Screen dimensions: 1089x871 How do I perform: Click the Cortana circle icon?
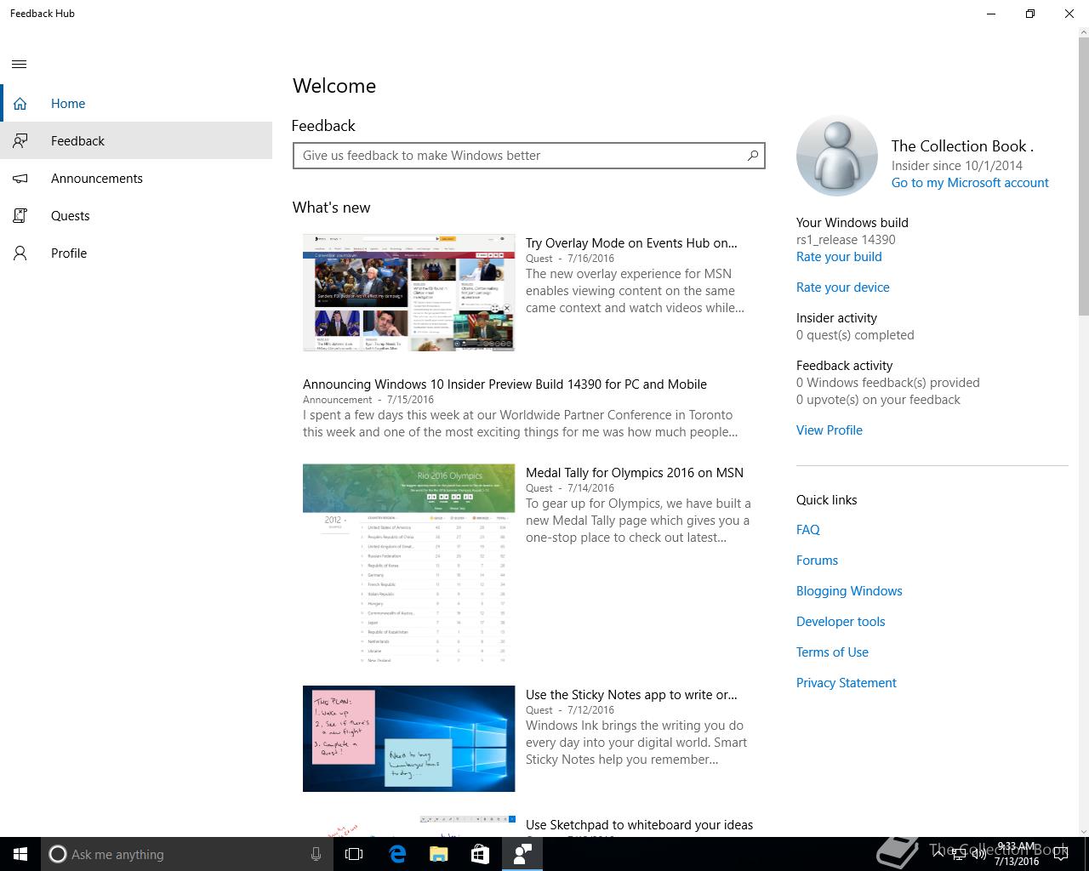point(57,854)
